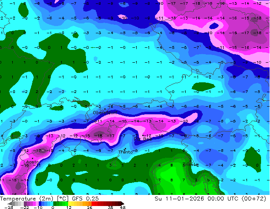Click the '48' legend scale value
Screen dimensions: 270x209
(123, 207)
